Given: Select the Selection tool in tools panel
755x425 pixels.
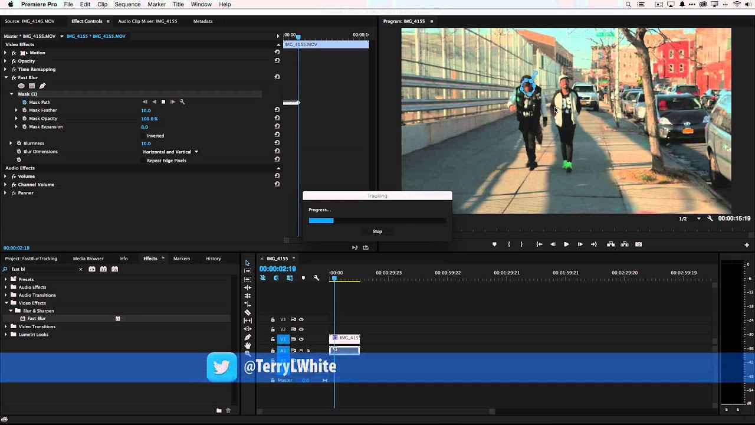Looking at the screenshot, I should (x=248, y=263).
